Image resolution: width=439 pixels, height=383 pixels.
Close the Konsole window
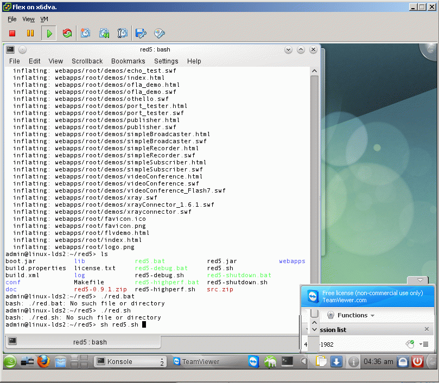[313, 49]
